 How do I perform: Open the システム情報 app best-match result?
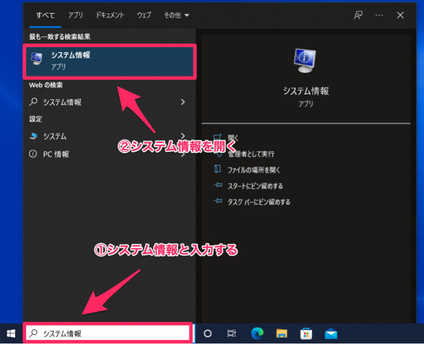[109, 61]
